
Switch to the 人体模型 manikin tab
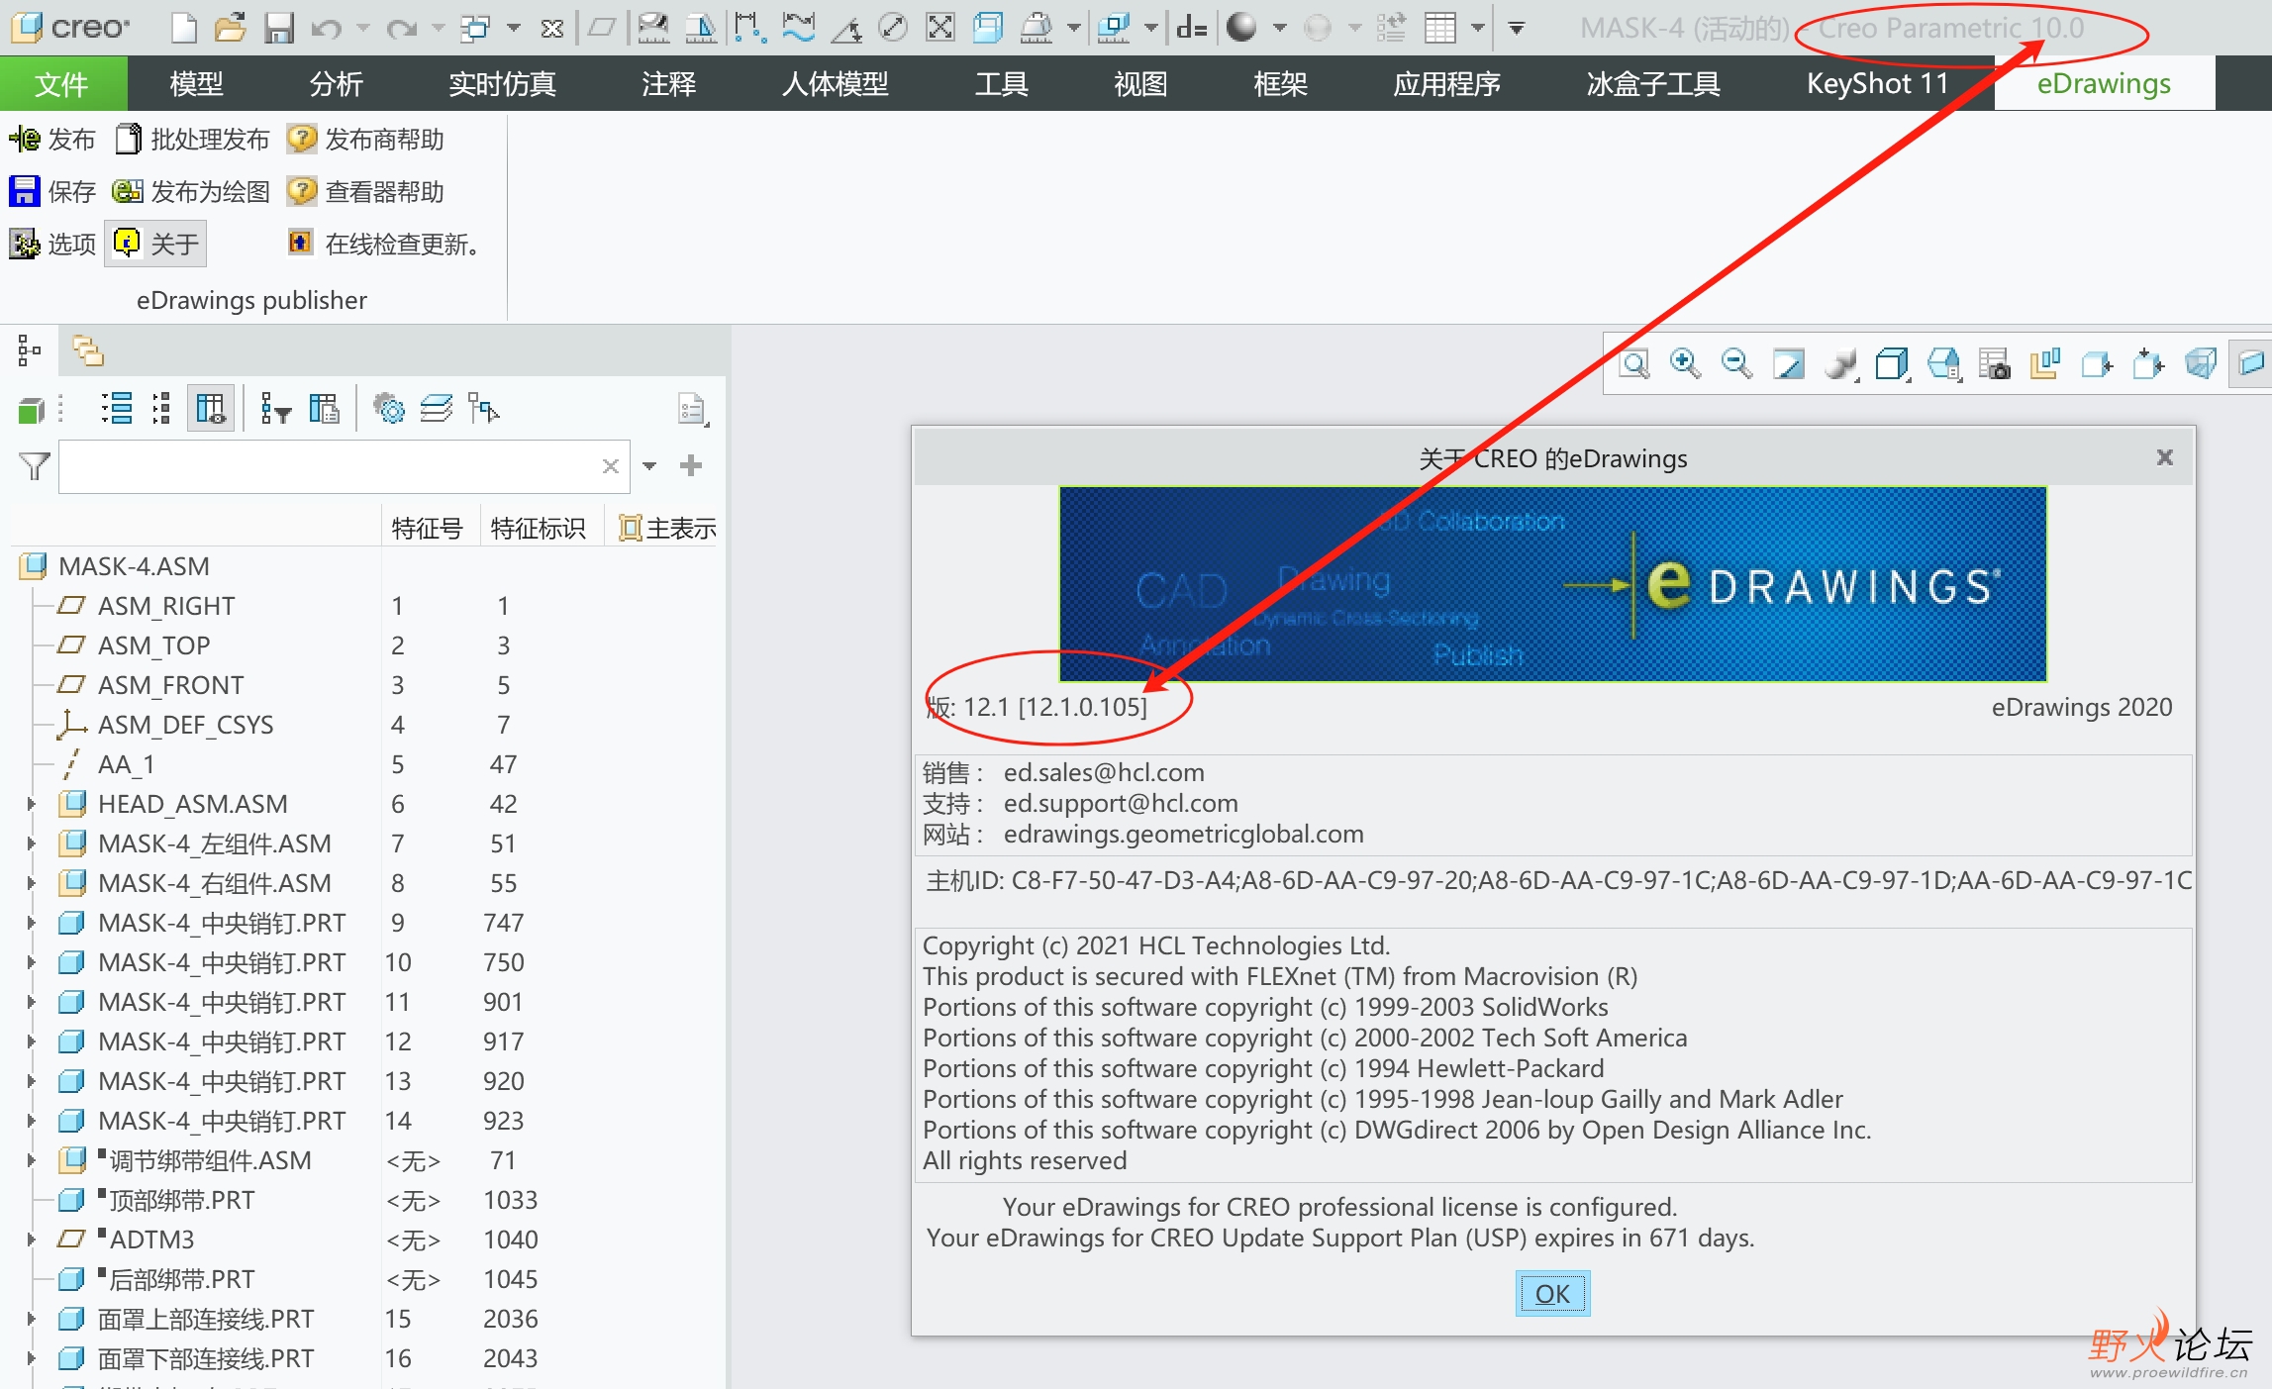(835, 83)
